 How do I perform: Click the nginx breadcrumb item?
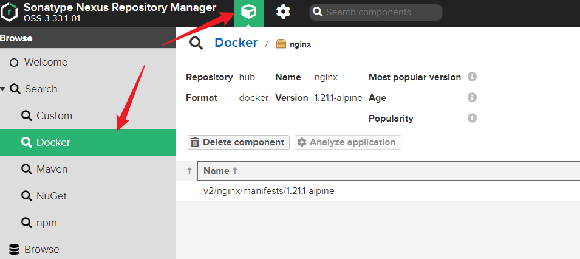300,44
